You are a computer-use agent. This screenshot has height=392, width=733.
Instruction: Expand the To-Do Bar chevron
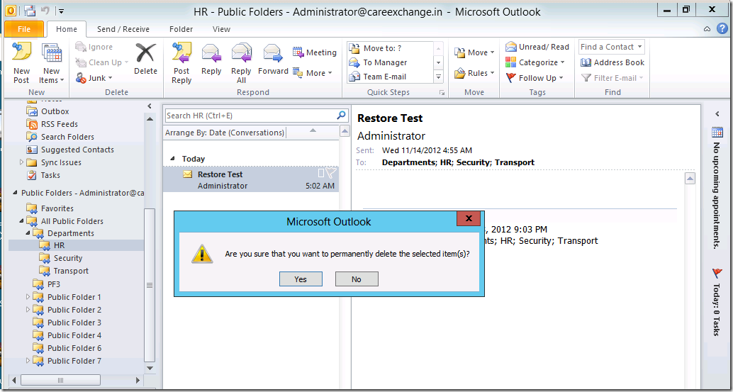[x=717, y=114]
